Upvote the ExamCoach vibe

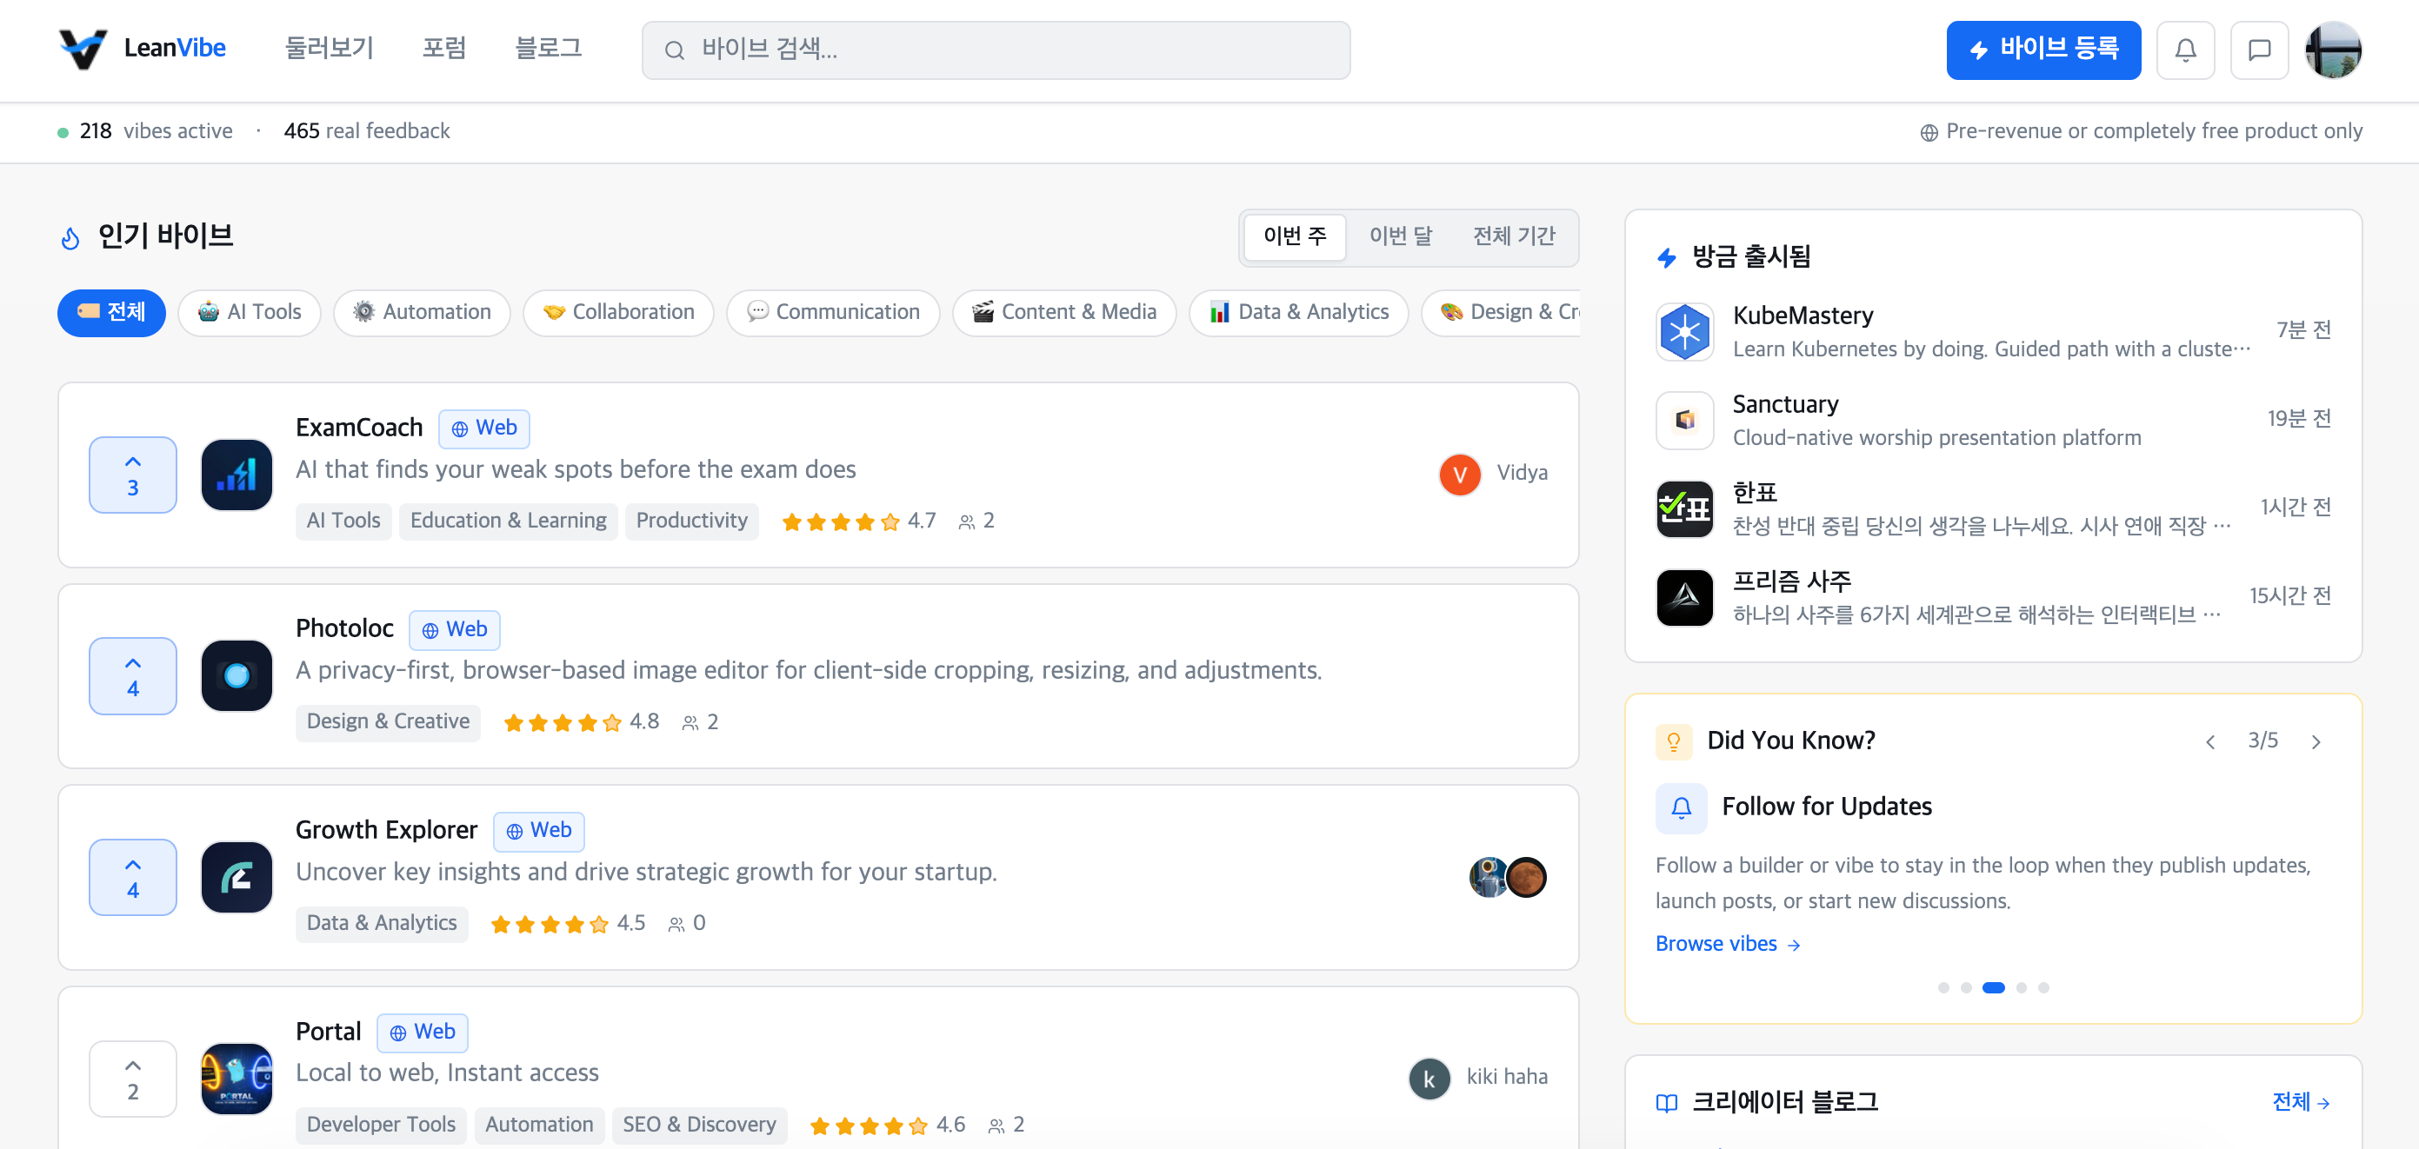132,474
